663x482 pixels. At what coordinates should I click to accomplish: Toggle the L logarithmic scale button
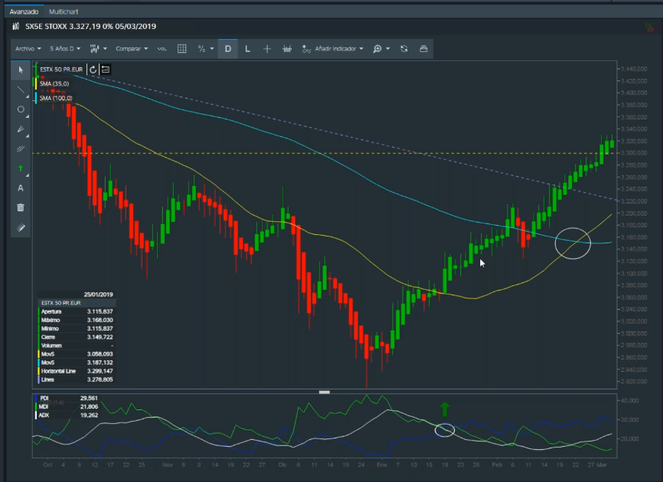247,48
